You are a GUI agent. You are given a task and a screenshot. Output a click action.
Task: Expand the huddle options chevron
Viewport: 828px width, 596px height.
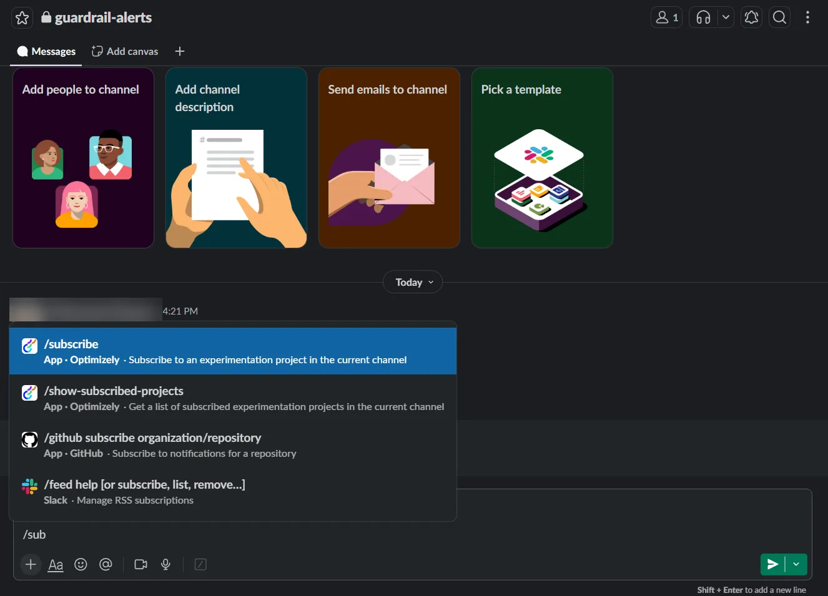[x=726, y=17]
